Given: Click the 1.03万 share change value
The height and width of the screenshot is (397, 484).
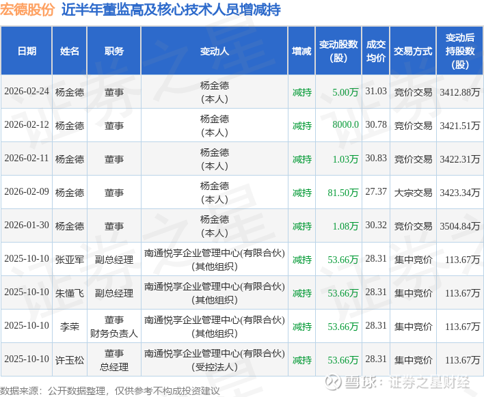Looking at the screenshot, I should pos(345,159).
